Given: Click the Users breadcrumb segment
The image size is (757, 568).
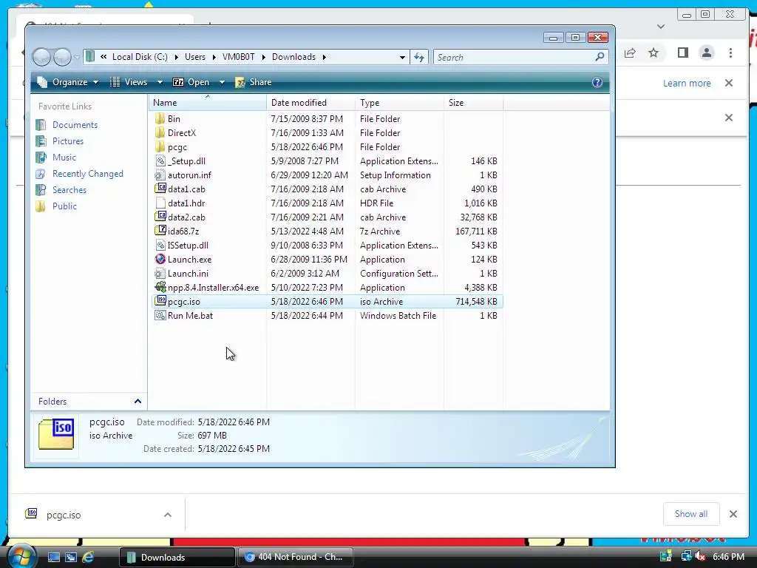Looking at the screenshot, I should click(x=195, y=57).
